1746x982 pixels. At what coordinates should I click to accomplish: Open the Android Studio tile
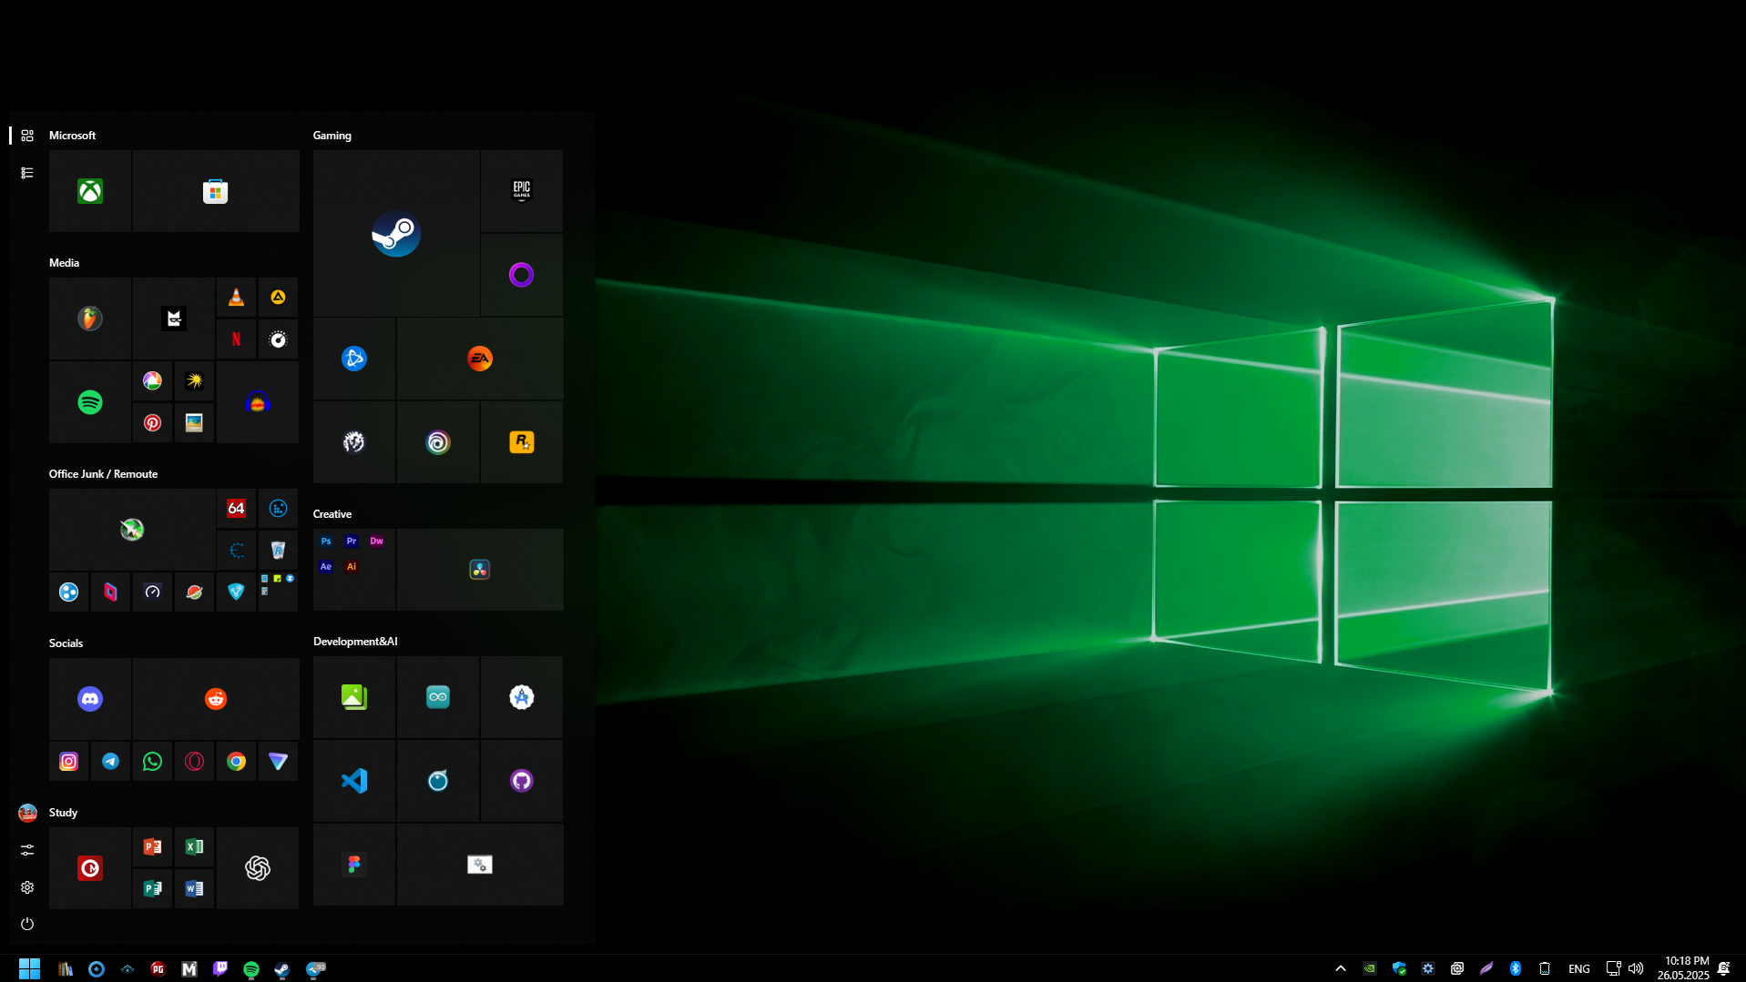coord(522,697)
